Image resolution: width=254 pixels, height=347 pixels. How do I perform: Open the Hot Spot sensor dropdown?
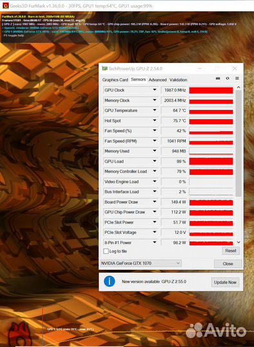154,121
